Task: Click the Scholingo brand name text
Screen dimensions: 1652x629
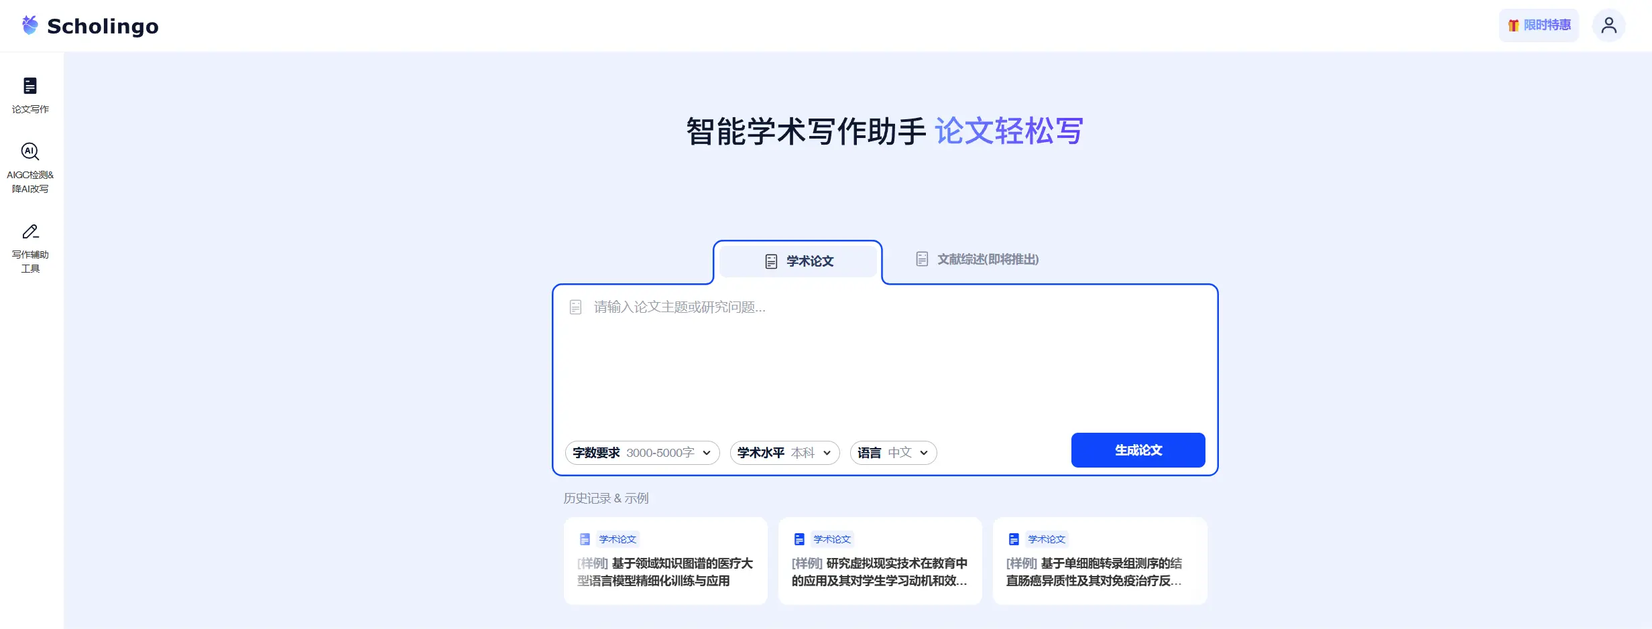Action: tap(103, 26)
